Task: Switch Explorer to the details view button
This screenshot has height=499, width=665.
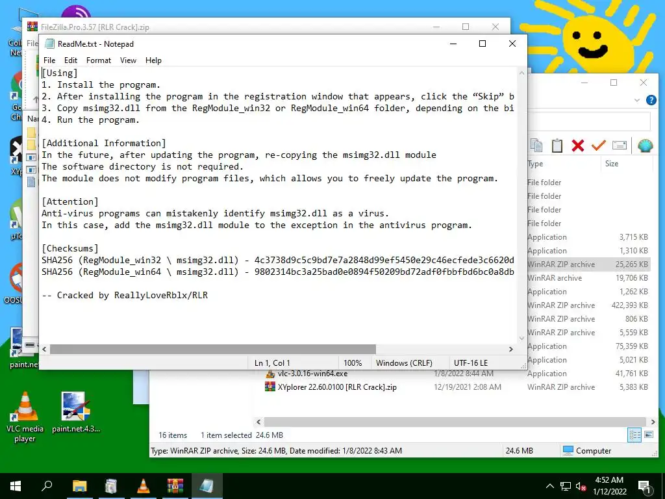Action: [634, 435]
